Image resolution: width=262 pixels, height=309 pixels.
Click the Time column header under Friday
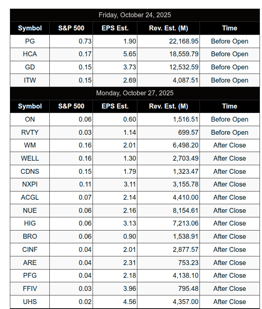point(230,28)
